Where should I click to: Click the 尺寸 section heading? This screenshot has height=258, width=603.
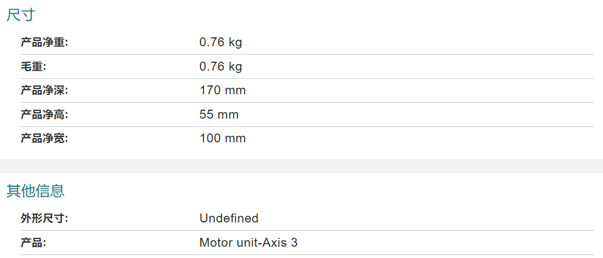click(21, 15)
